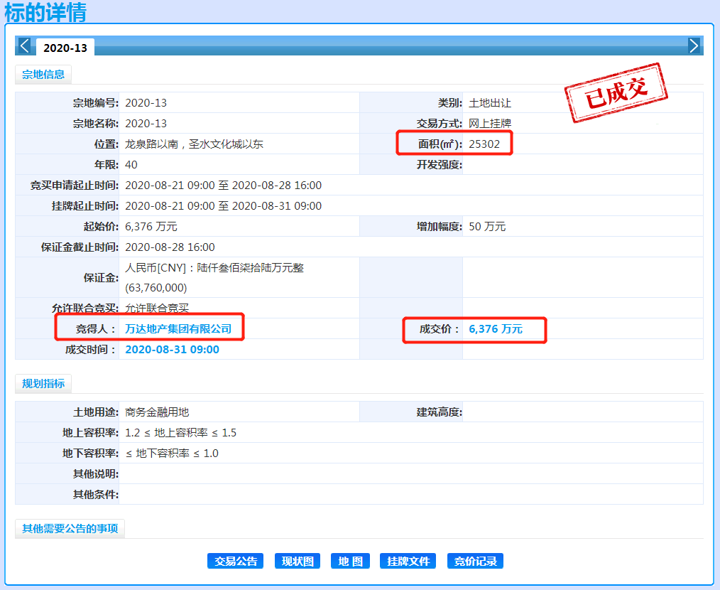View the 竞价记录 button
Image resolution: width=720 pixels, height=590 pixels.
[475, 561]
